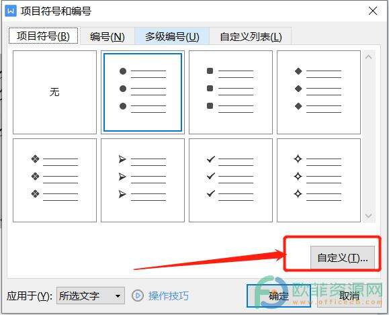Choose the four-diamond cluster bullet style

pyautogui.click(x=54, y=180)
